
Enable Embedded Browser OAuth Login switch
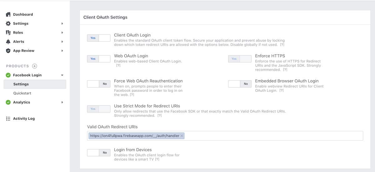(240, 84)
